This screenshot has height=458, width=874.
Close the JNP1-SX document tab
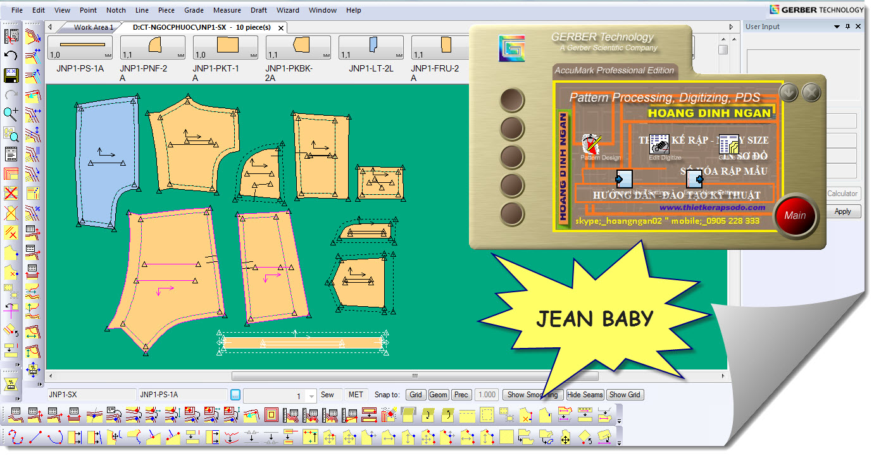(281, 27)
